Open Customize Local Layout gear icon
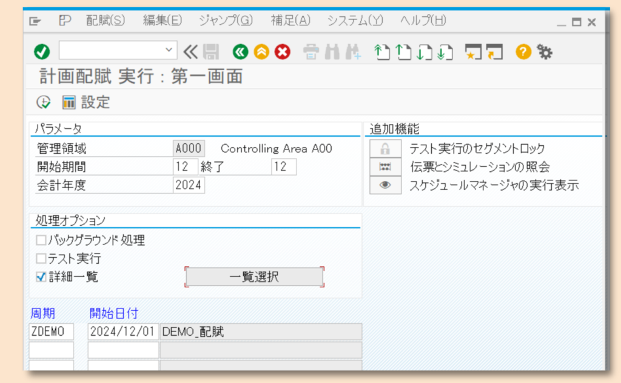 pos(545,52)
